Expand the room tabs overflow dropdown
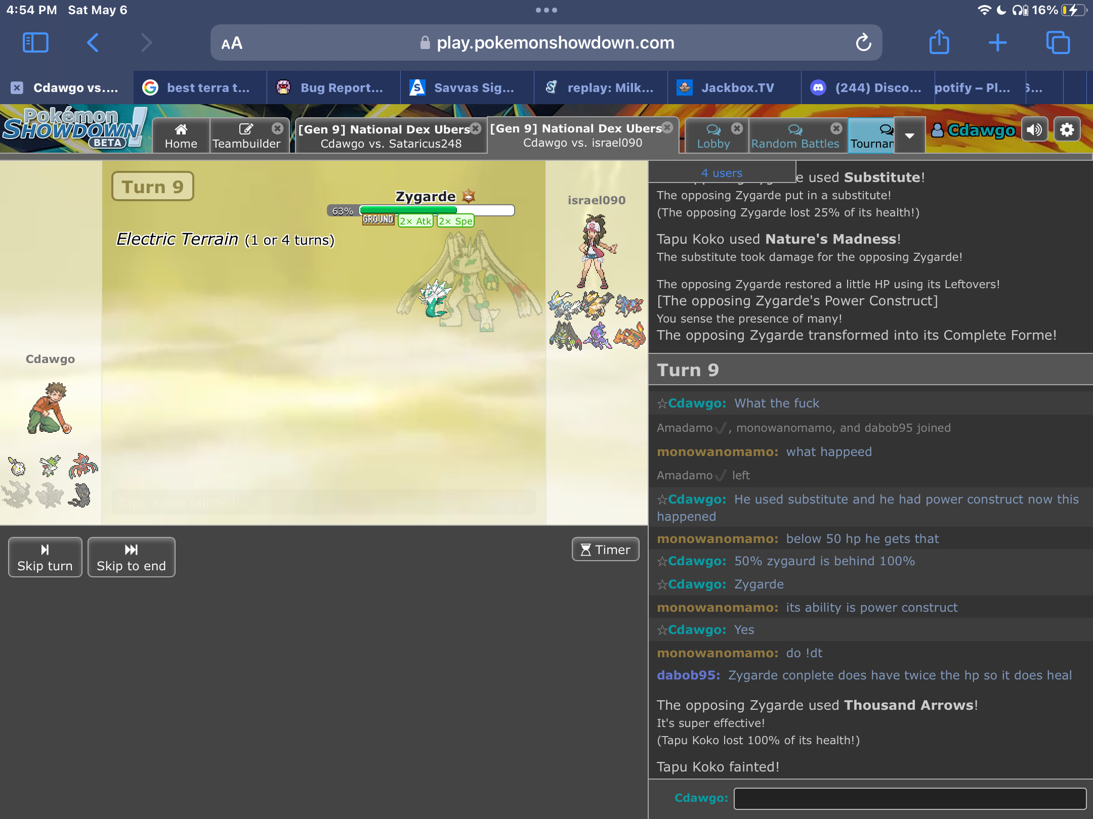 click(x=909, y=135)
